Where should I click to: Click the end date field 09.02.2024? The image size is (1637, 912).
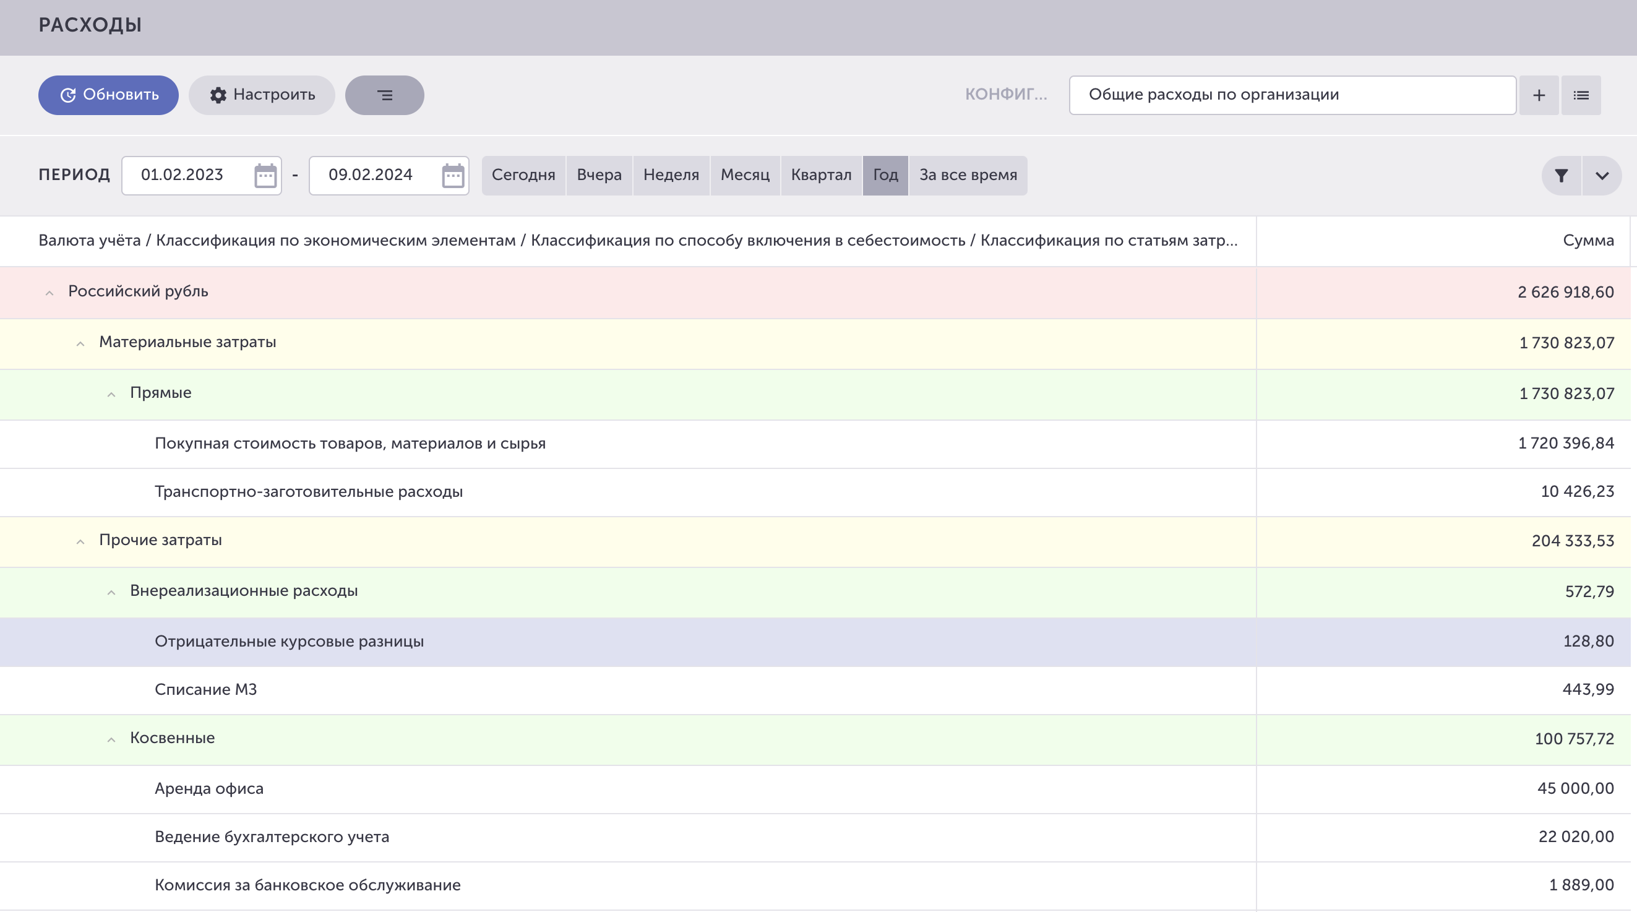coord(389,176)
